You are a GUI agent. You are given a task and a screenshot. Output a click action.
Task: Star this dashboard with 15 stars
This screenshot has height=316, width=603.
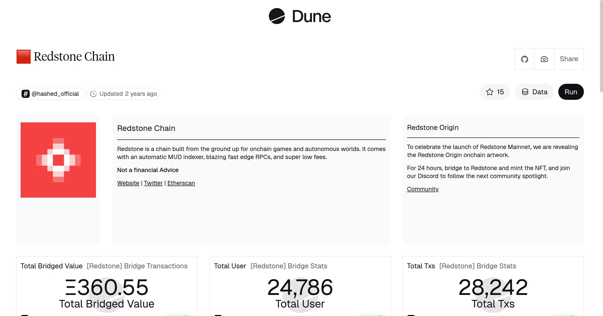pos(495,92)
